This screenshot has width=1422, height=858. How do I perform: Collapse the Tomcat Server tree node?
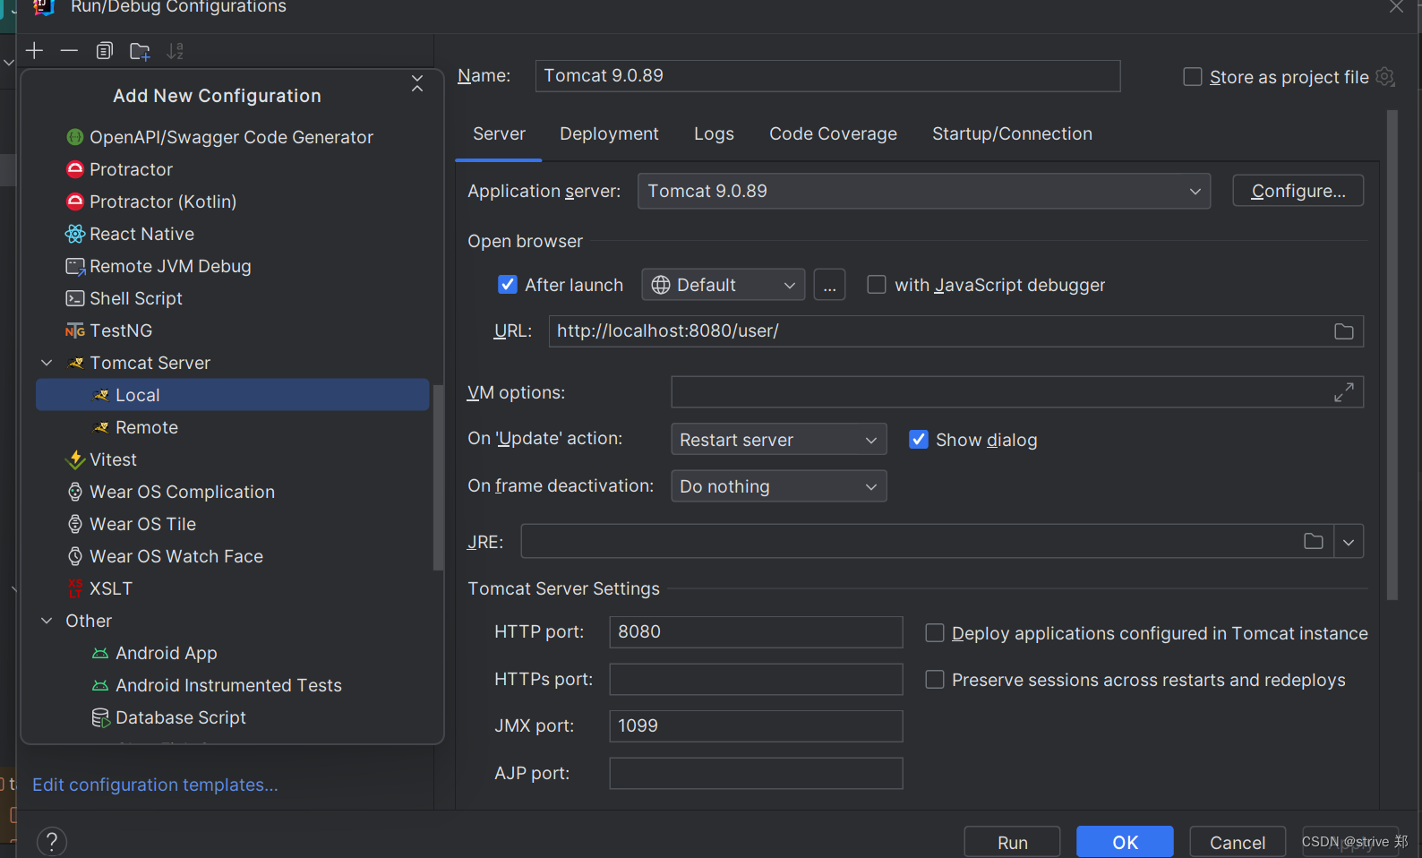[47, 363]
